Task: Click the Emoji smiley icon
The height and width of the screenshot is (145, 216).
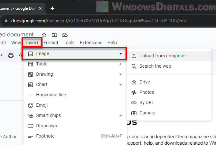Action: tap(31, 105)
